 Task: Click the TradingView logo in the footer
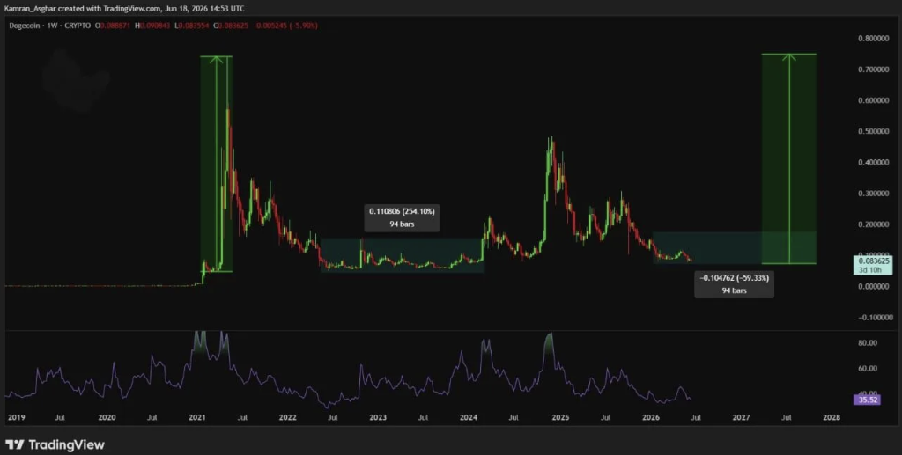point(55,444)
